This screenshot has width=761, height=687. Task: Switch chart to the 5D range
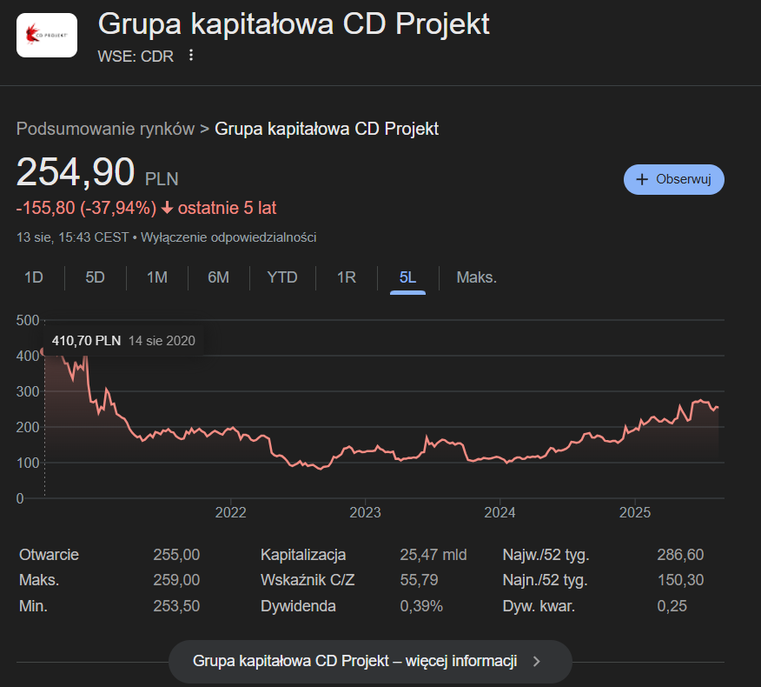(96, 277)
